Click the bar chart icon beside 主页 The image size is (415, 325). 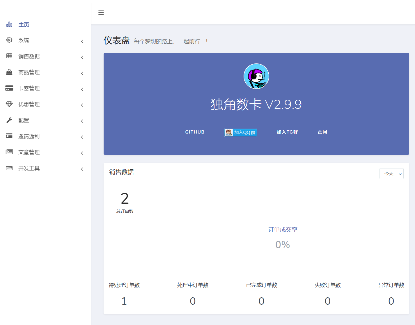coord(9,24)
